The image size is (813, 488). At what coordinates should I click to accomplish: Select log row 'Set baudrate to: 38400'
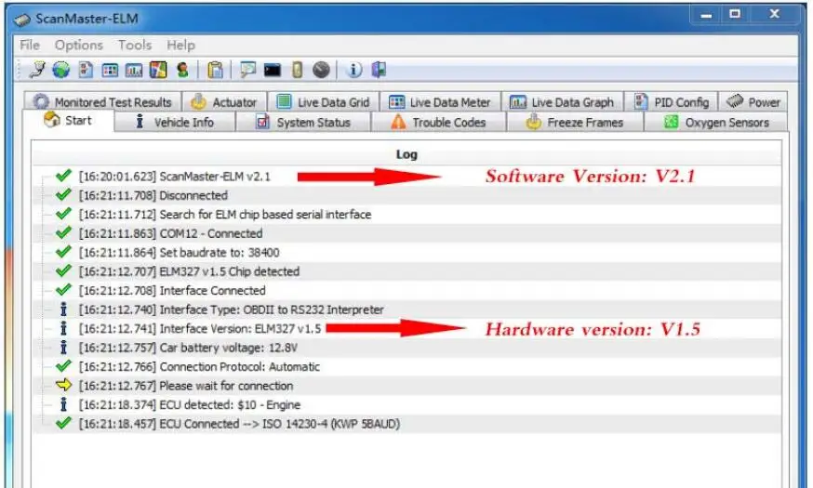pos(406,253)
